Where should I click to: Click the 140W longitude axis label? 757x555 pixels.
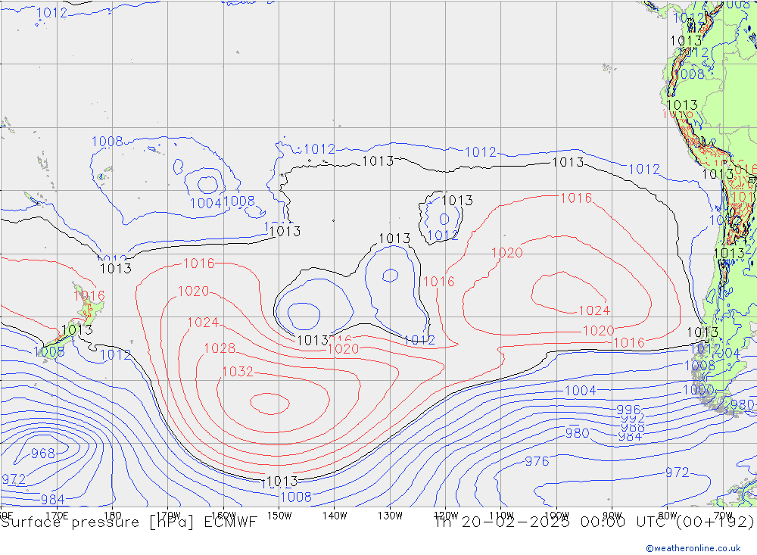(334, 515)
